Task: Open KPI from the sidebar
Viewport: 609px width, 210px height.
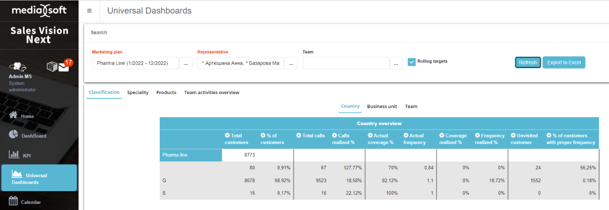Action: pyautogui.click(x=26, y=155)
